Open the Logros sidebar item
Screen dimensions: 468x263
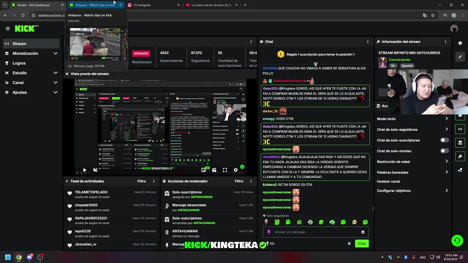pos(31,63)
